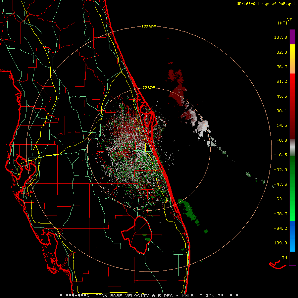Select the 45.6 scale value
The height and width of the screenshot is (298, 298).
282,96
